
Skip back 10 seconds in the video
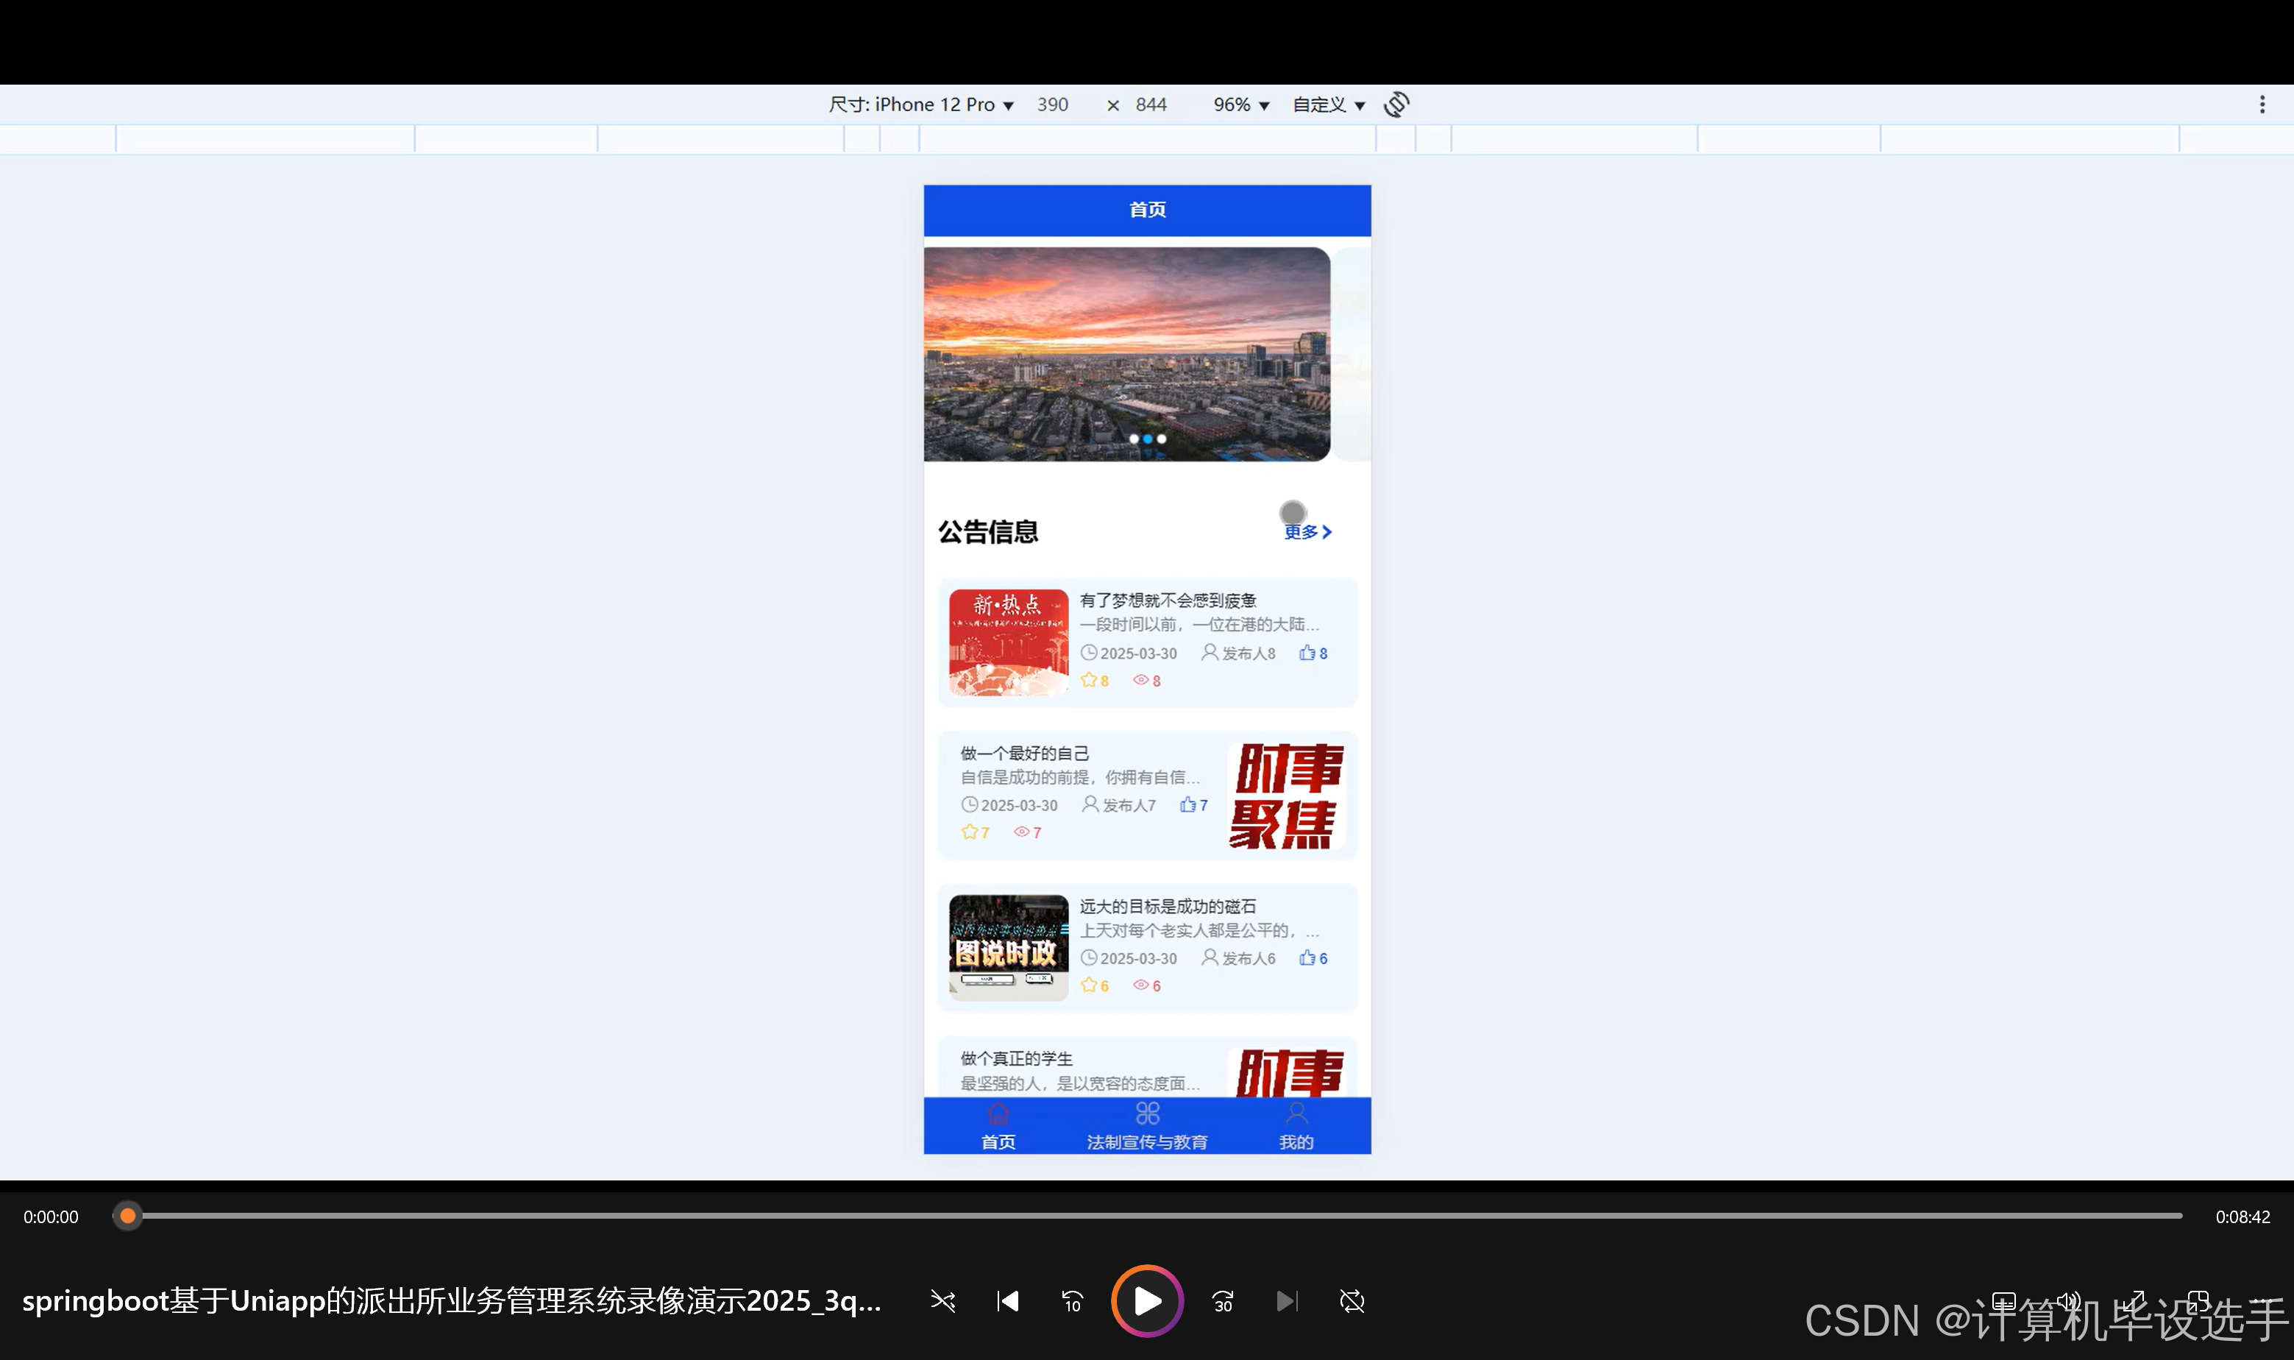click(x=1071, y=1300)
